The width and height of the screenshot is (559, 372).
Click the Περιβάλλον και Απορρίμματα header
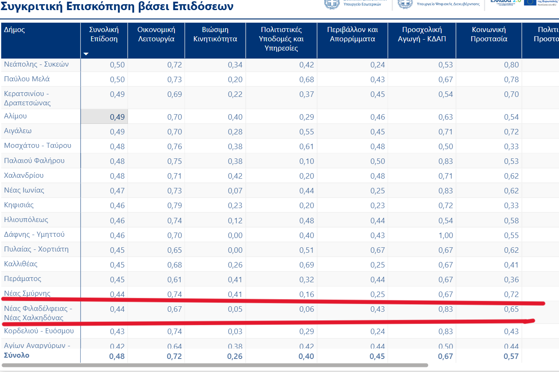coord(352,34)
